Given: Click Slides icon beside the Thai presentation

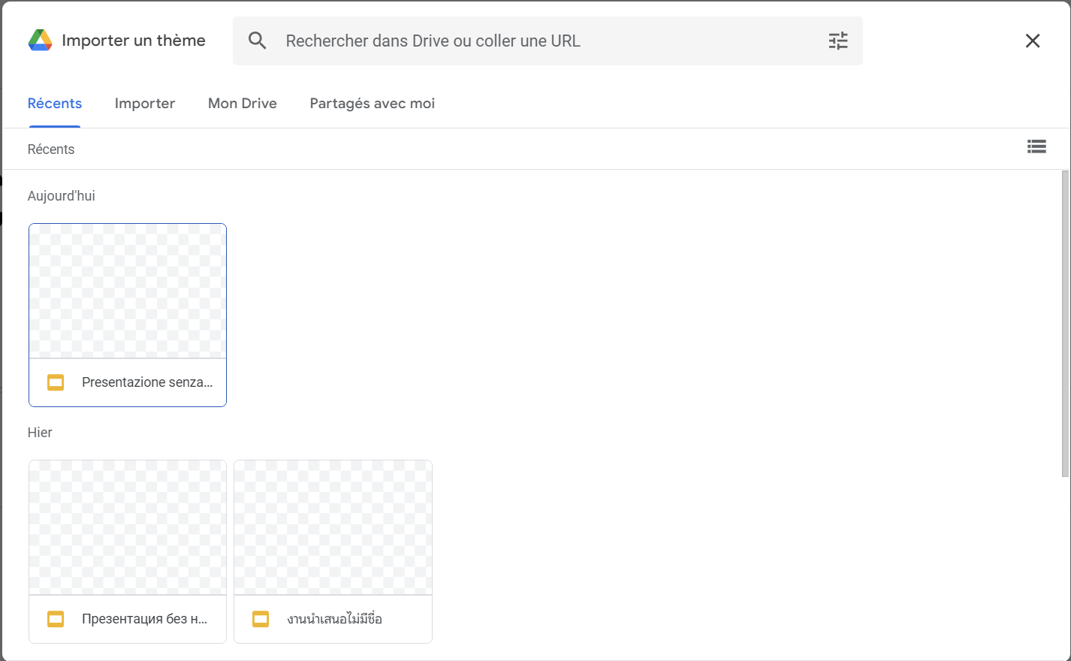Looking at the screenshot, I should point(261,619).
